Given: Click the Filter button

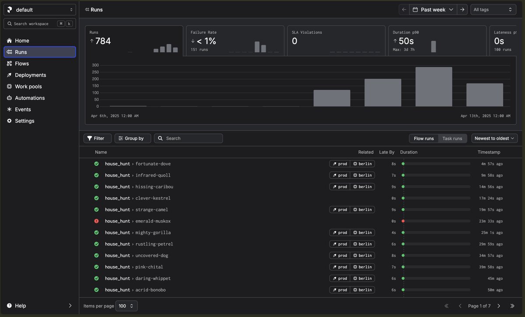Looking at the screenshot, I should pyautogui.click(x=98, y=138).
